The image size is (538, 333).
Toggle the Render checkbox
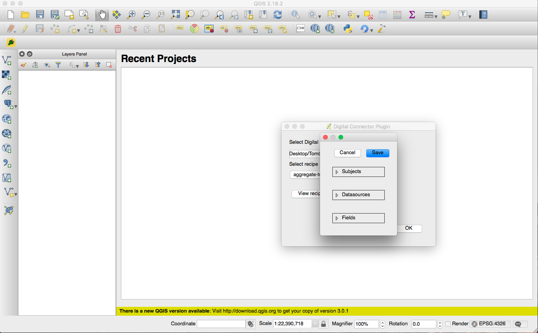pyautogui.click(x=448, y=324)
